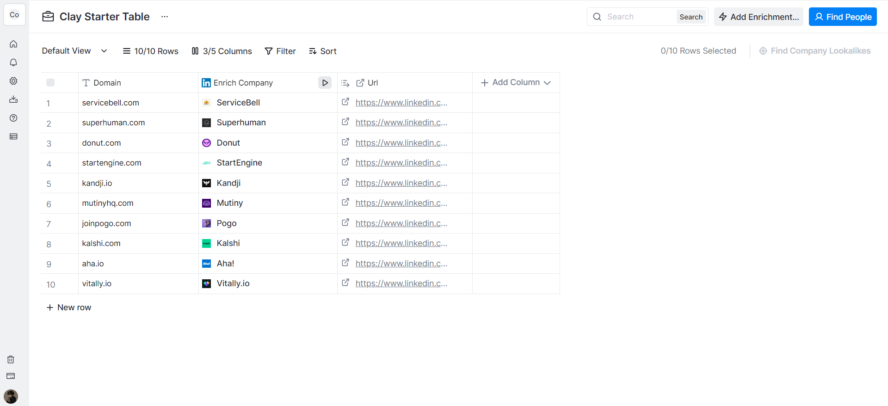Open the Home icon in sidebar
Image resolution: width=888 pixels, height=406 pixels.
[x=13, y=44]
